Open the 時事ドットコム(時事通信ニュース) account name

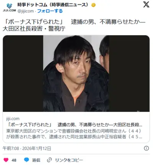click(x=53, y=5)
